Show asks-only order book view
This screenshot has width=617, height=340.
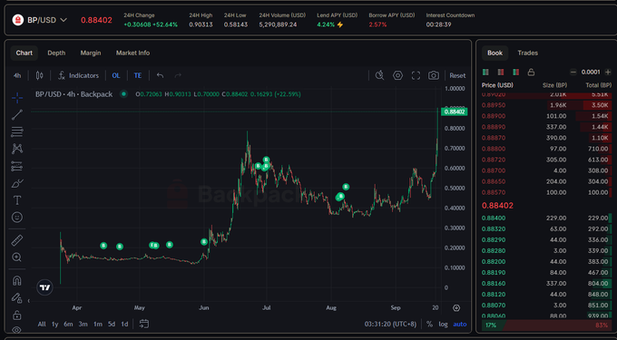click(x=501, y=73)
